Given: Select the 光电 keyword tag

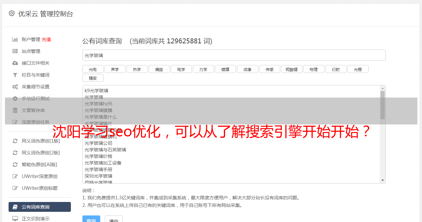Looking at the screenshot, I should [x=93, y=69].
